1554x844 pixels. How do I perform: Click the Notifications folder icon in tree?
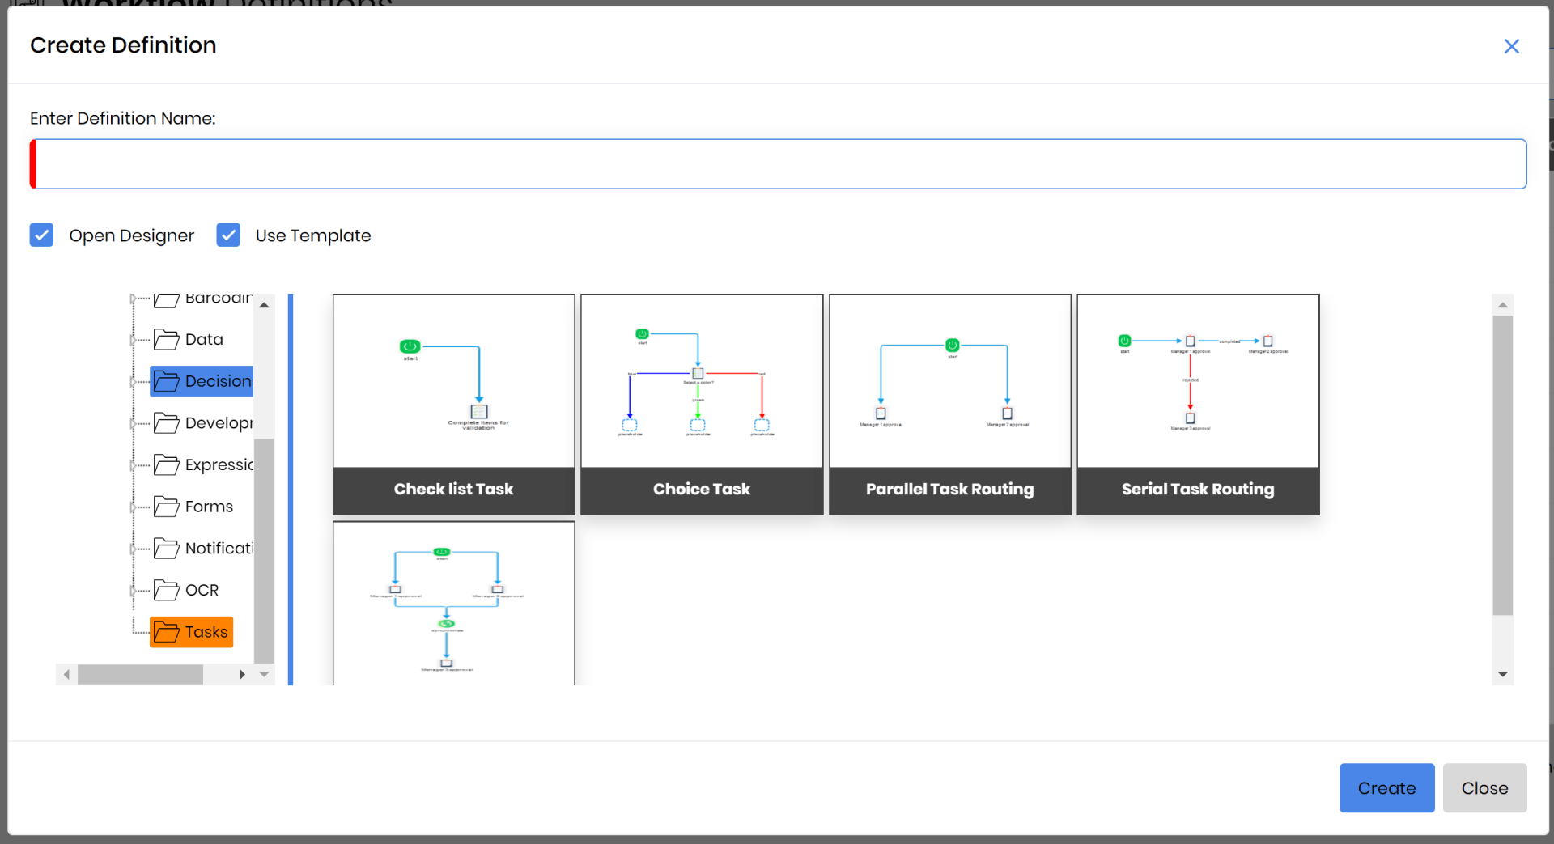click(x=166, y=549)
